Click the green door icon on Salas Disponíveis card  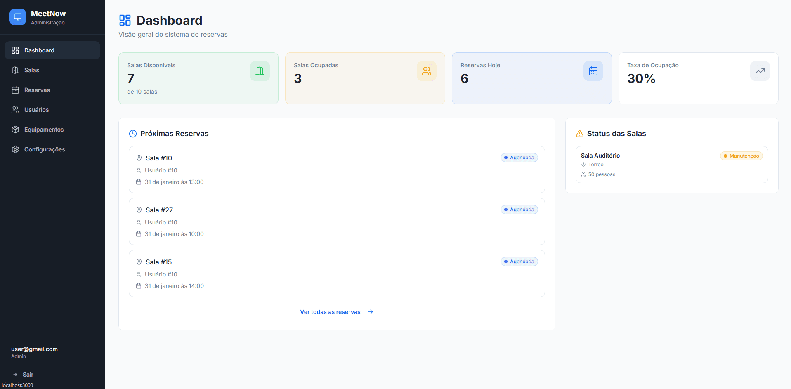tap(260, 71)
